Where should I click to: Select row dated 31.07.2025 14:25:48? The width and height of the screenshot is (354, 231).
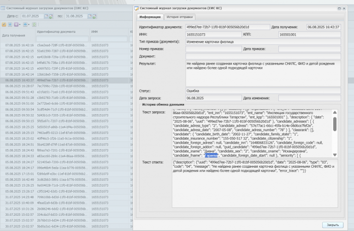click(x=66, y=197)
